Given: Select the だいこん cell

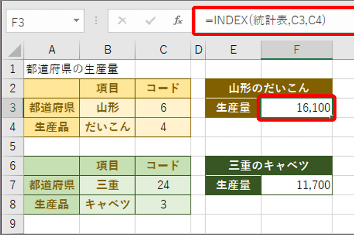Looking at the screenshot, I should [108, 127].
